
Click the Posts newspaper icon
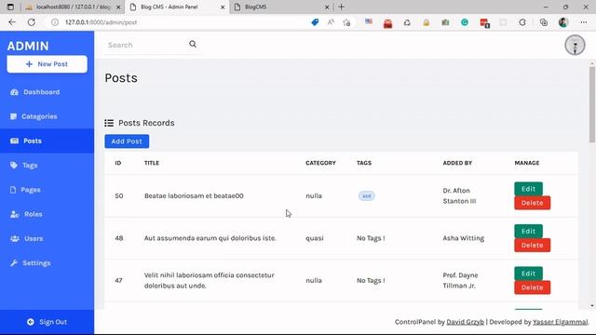pyautogui.click(x=15, y=141)
